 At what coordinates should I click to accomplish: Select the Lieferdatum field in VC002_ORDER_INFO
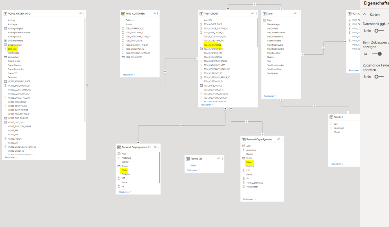coord(13,57)
